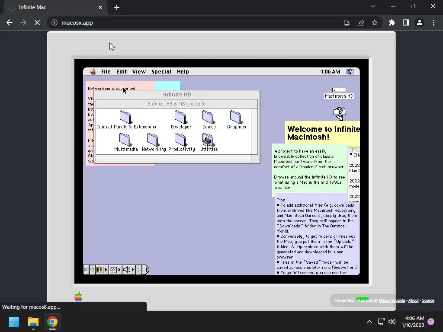The image size is (443, 332).
Task: Click the Mac menu bar clock 4:06 AM
Action: coord(330,72)
